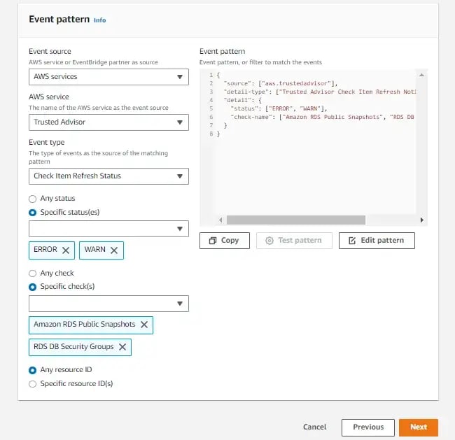Remove the WARN status tag
Viewport: 455px width, 440px height.
click(x=114, y=250)
